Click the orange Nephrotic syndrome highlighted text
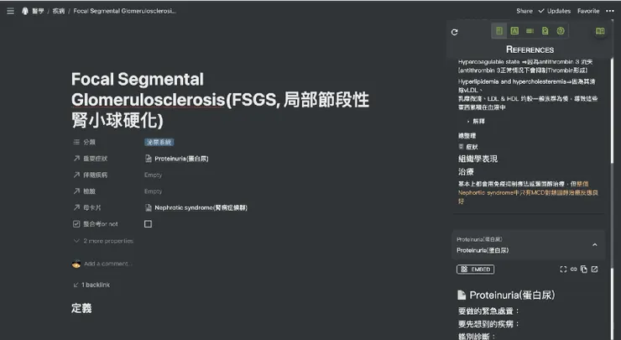621x340 pixels. [528, 192]
